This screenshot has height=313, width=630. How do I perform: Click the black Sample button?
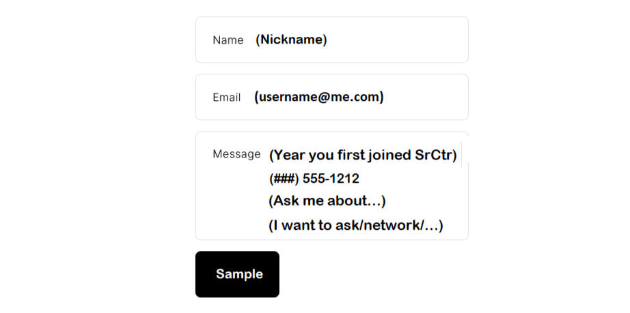(x=237, y=274)
